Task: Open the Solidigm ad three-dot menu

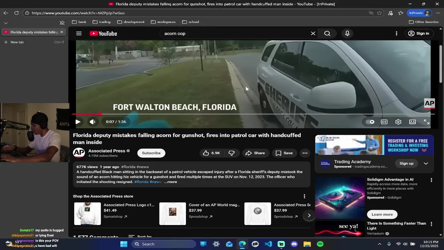Action: pos(431,180)
